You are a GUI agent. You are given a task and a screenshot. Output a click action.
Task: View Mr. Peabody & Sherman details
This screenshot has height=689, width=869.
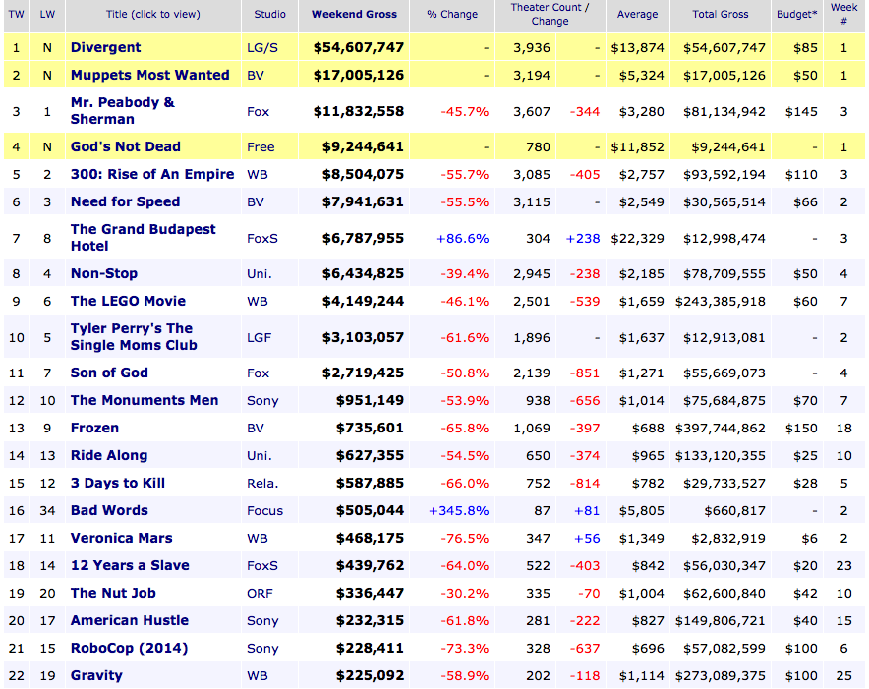coord(123,111)
